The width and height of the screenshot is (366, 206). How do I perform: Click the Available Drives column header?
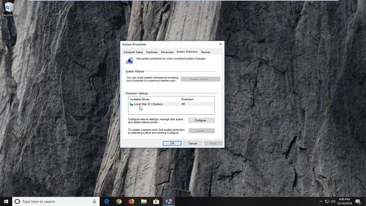tap(154, 99)
